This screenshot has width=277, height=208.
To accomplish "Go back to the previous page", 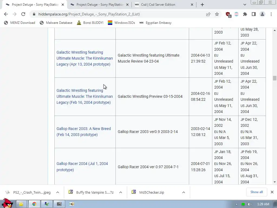I will (6, 14).
